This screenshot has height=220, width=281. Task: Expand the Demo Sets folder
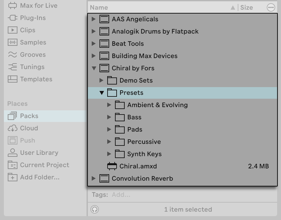(x=102, y=80)
